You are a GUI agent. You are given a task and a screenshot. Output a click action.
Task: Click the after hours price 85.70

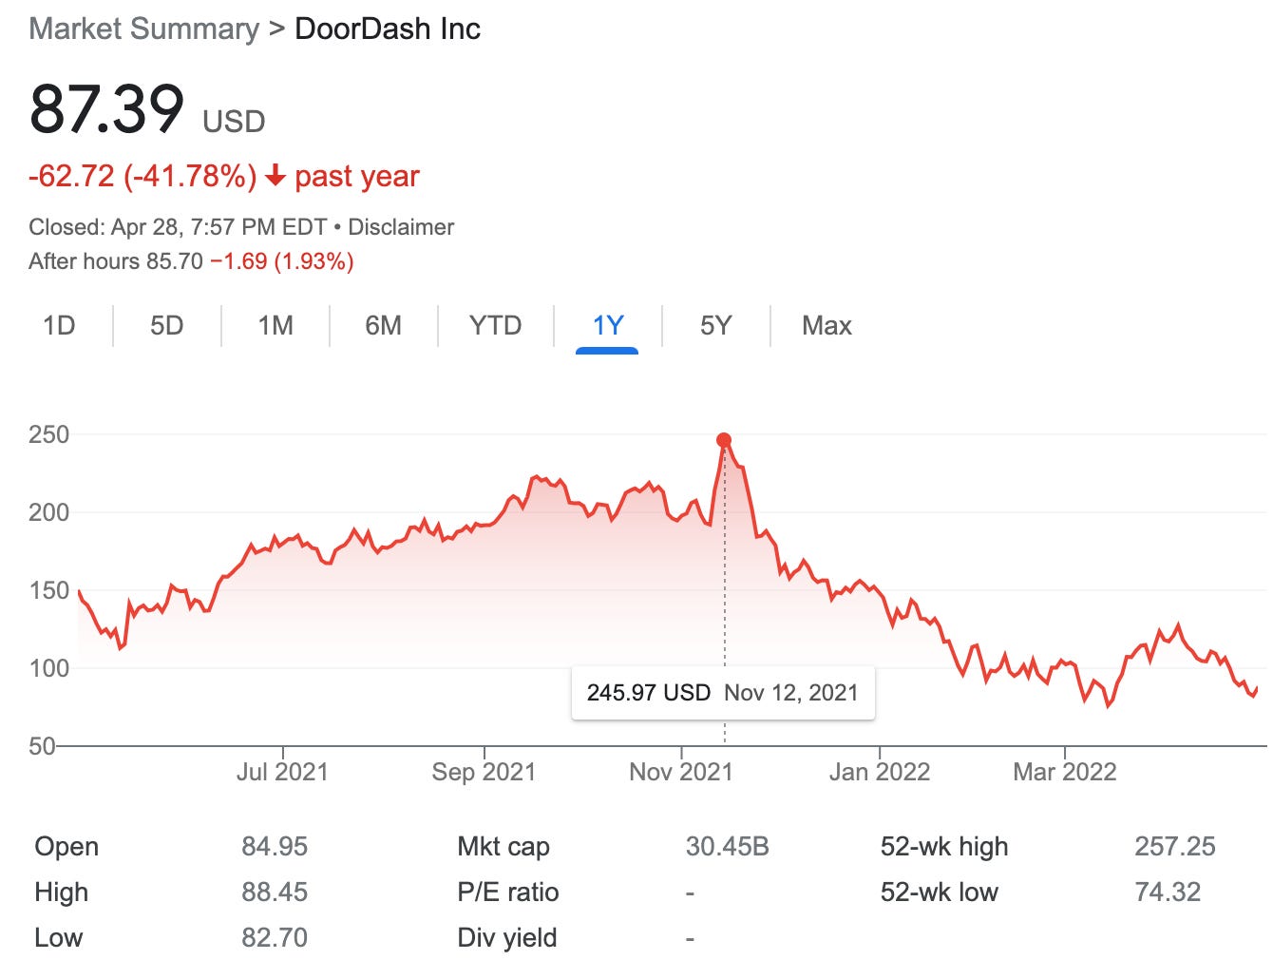point(175,261)
